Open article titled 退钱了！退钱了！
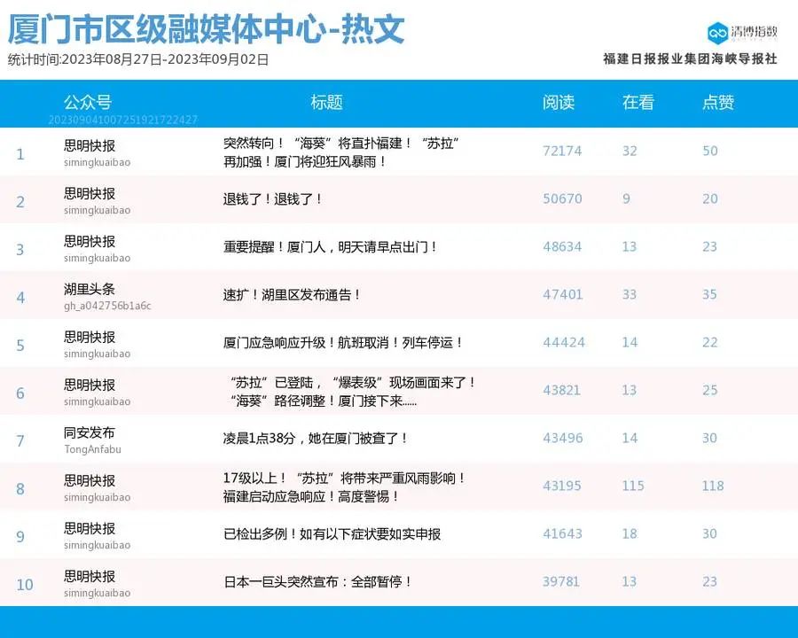Screen dimensions: 798x638 tap(274, 198)
